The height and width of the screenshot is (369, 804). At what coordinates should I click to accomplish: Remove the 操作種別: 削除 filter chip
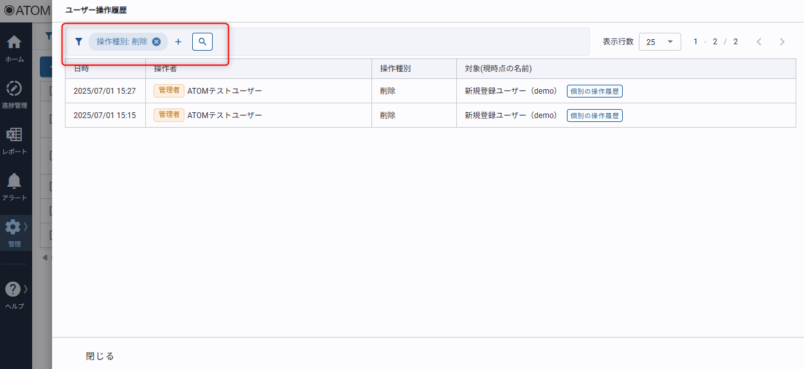(156, 42)
